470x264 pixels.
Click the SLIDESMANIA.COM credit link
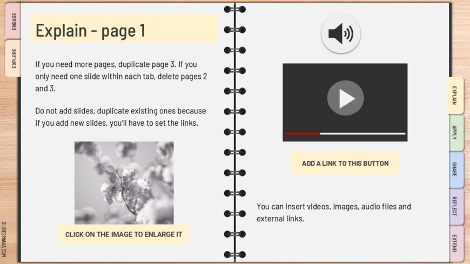4,239
